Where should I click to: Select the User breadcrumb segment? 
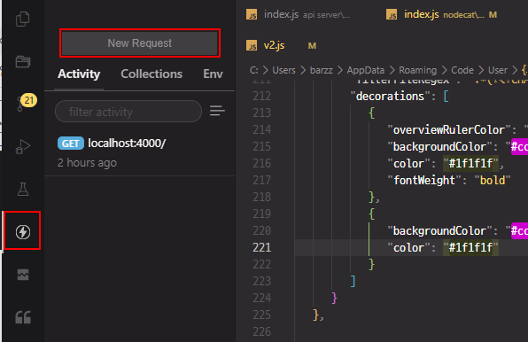[498, 70]
